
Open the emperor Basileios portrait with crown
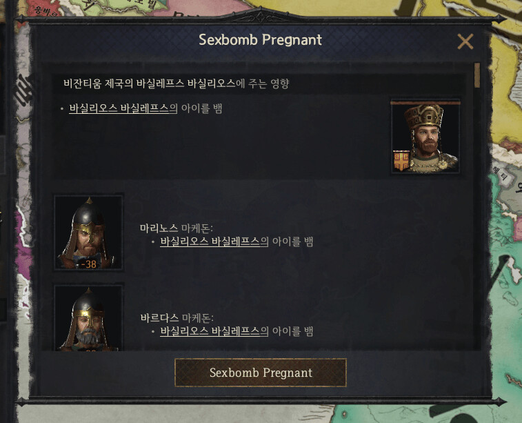pyautogui.click(x=425, y=137)
